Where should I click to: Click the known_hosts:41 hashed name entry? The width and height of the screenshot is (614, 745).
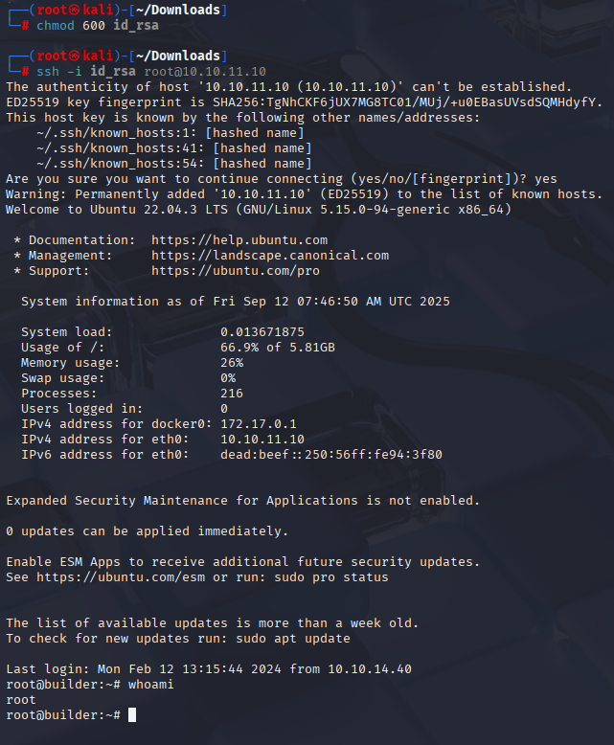click(x=174, y=148)
